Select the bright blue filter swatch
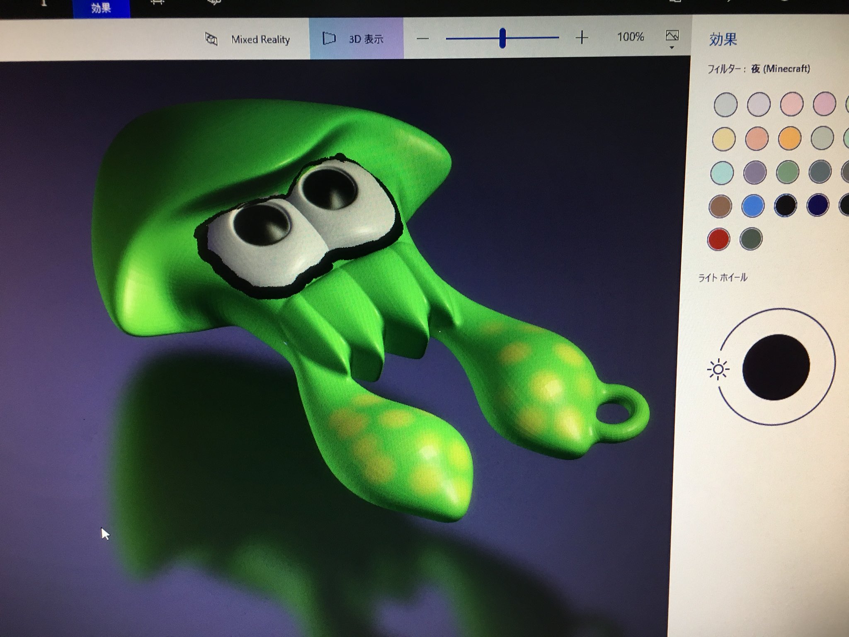Screen dimensions: 849x637 coord(753,206)
